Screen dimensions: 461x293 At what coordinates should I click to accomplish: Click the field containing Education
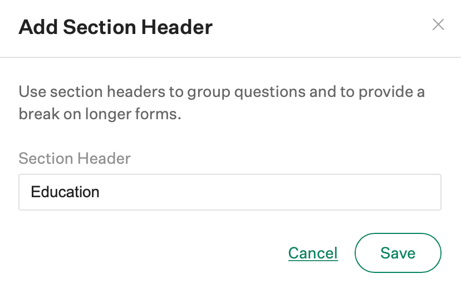click(229, 192)
